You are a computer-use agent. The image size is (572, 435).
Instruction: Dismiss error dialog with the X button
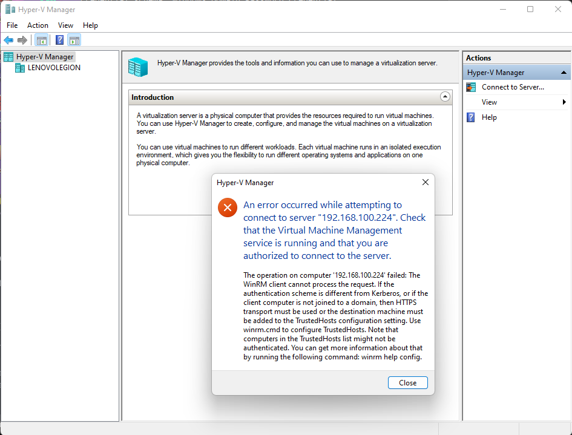pyautogui.click(x=425, y=182)
